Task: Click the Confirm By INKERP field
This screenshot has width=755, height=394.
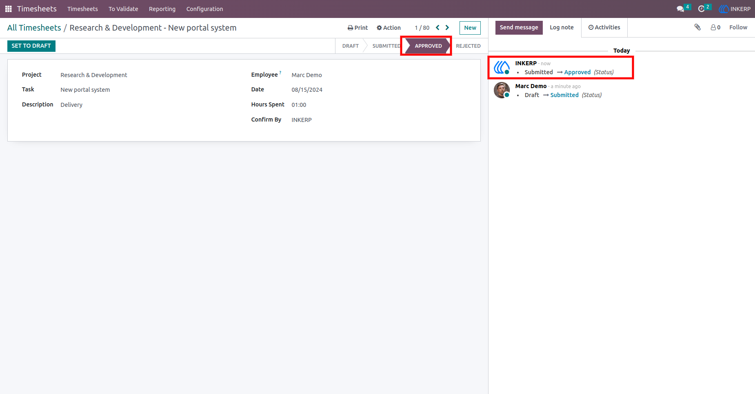Action: click(302, 120)
